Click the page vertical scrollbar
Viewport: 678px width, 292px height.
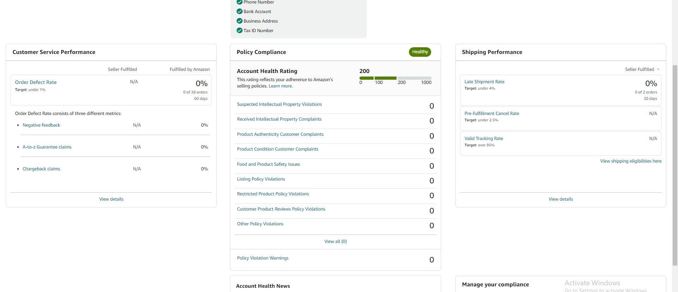[675, 165]
